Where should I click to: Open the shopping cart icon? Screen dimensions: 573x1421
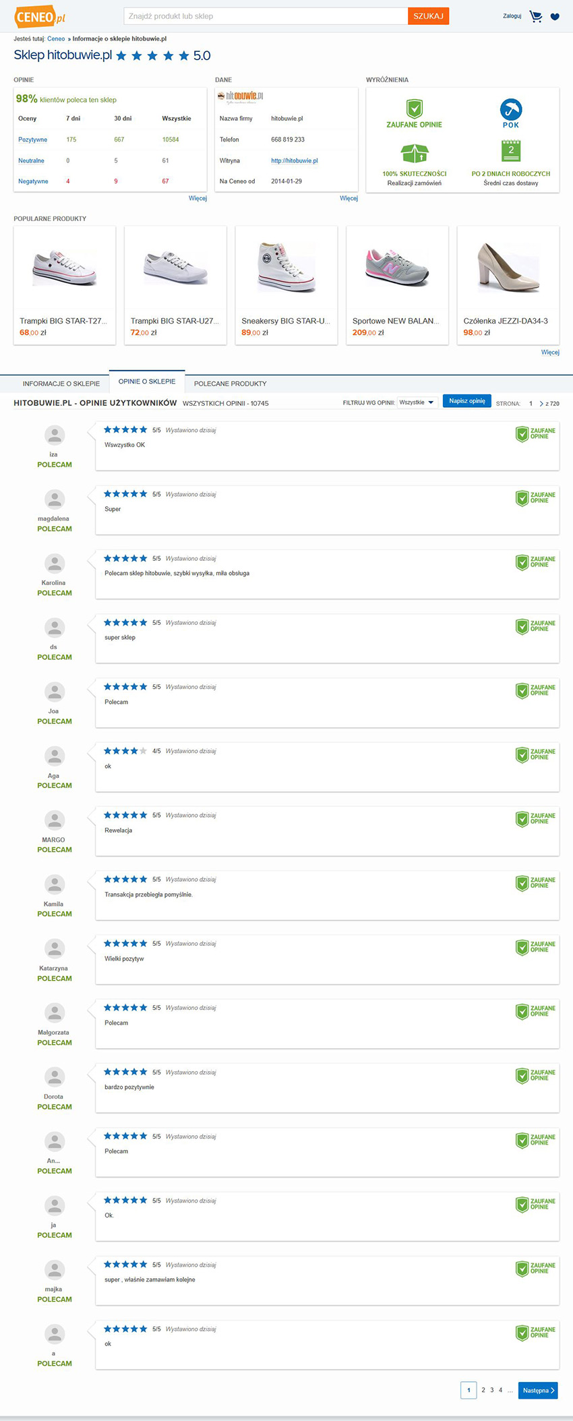(536, 16)
